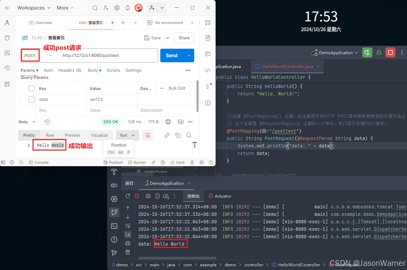Toggle the select-all checkbox in Query Params
Screen dimensions: 407x270
[32, 88]
